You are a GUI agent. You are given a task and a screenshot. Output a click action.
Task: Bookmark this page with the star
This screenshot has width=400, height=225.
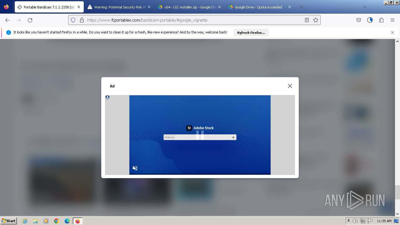click(x=316, y=20)
